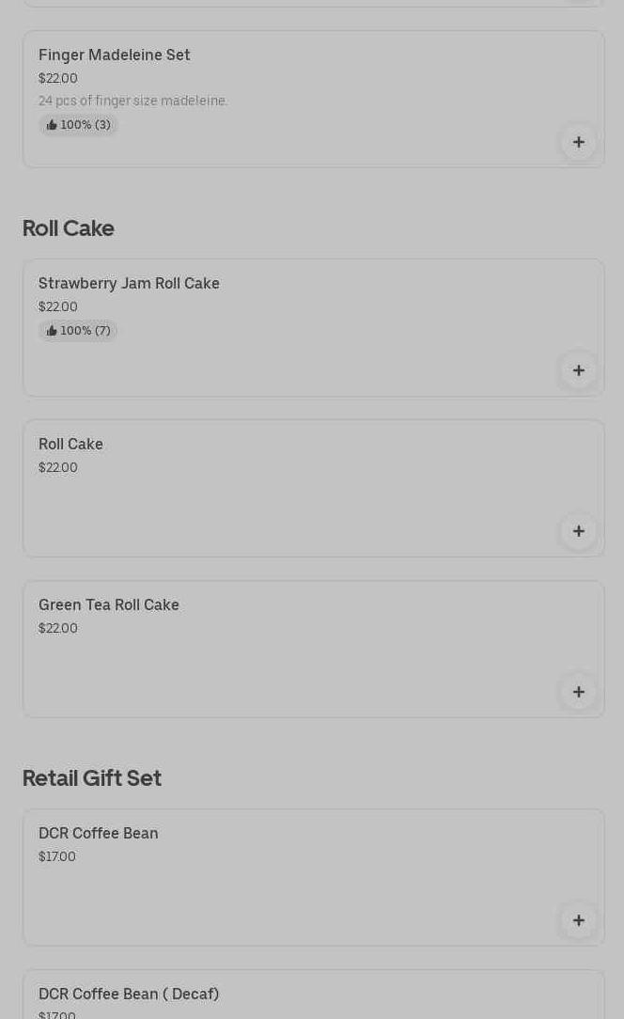Open DCR Coffee Bean ( Decaf) item
Screen dimensions: 624x1019
tap(129, 994)
